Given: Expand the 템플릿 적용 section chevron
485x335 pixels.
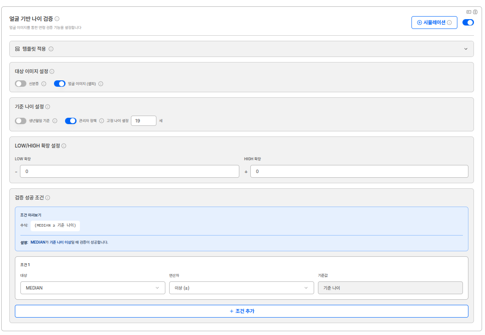Looking at the screenshot, I should pyautogui.click(x=466, y=49).
